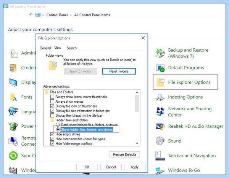Click Restore Defaults button
The height and width of the screenshot is (178, 229).
click(x=125, y=154)
